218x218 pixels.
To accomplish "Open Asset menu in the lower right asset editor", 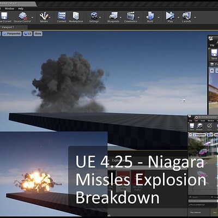I will click(203, 120).
